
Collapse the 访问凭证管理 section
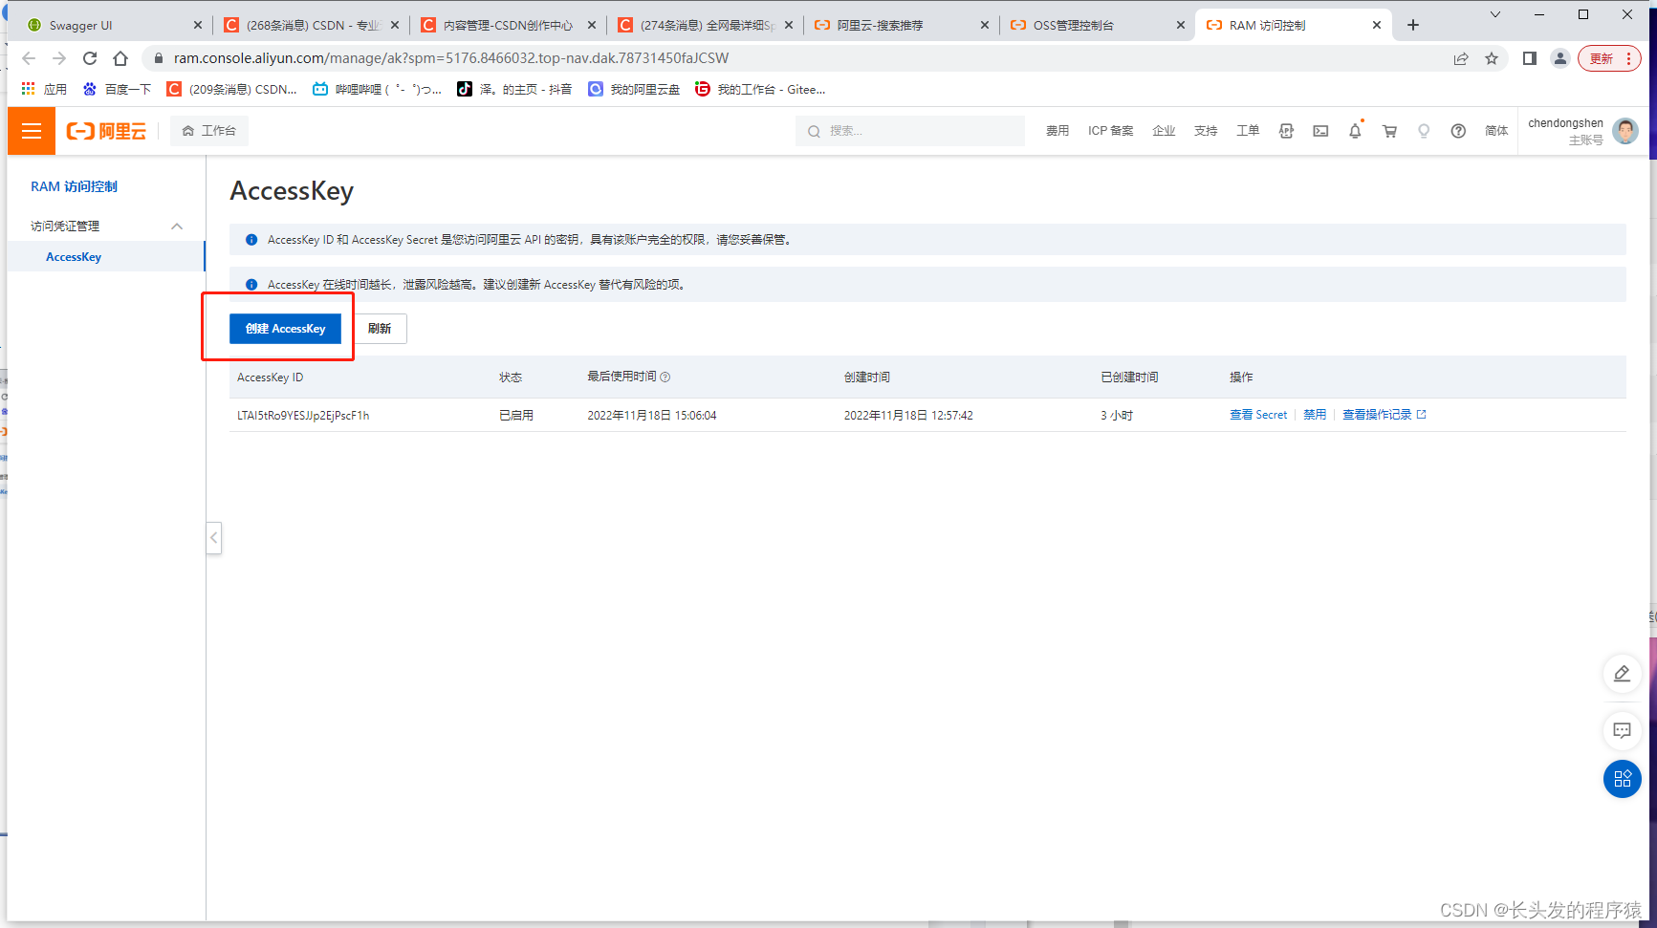177,227
